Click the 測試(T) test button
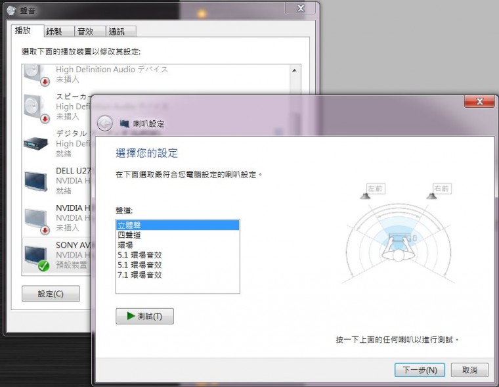The image size is (499, 387). (144, 316)
